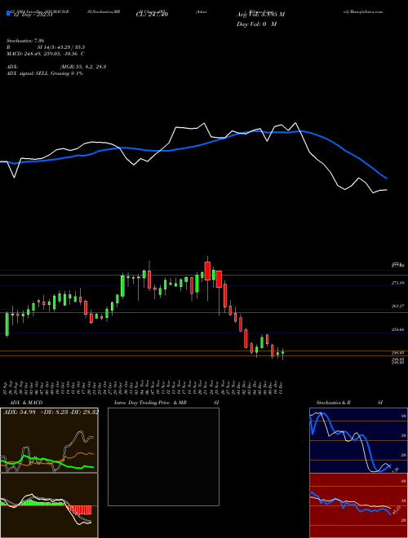Click ADX signal: SELL Growing text
The height and width of the screenshot is (538, 408).
click(45, 73)
